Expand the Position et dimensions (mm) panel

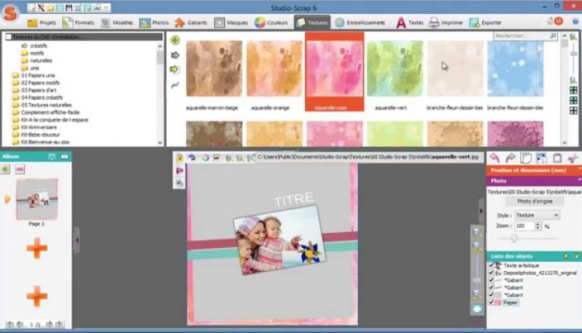(534, 170)
